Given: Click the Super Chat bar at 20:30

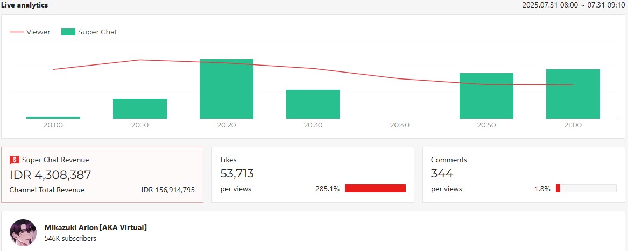Looking at the screenshot, I should click(313, 104).
